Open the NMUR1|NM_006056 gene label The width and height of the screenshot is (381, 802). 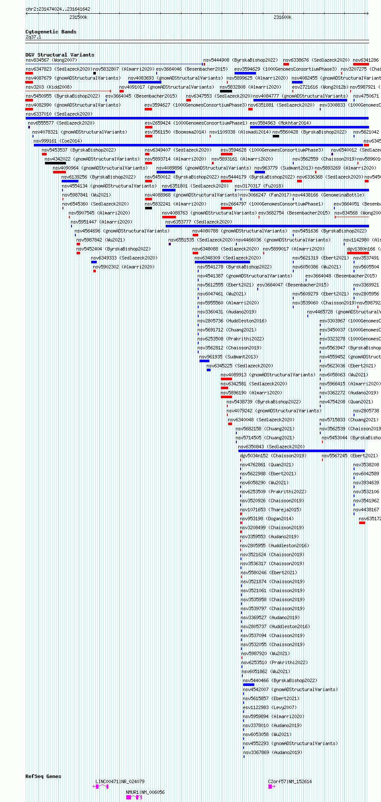coord(145,792)
